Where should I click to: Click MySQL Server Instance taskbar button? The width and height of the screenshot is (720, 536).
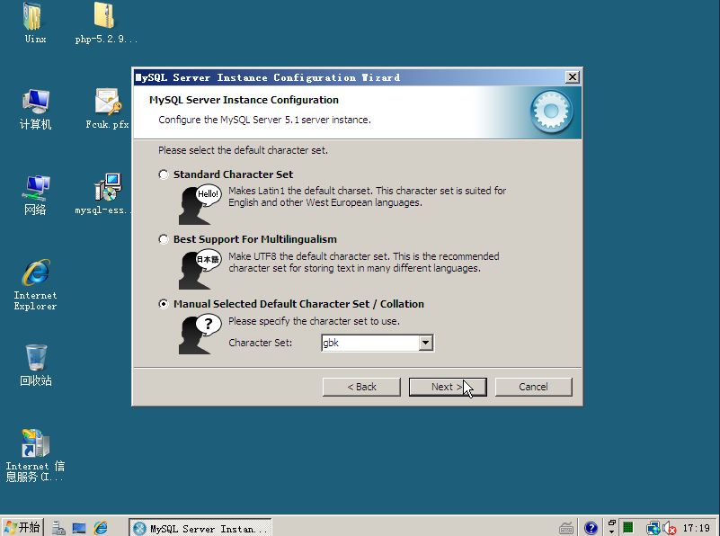(200, 528)
